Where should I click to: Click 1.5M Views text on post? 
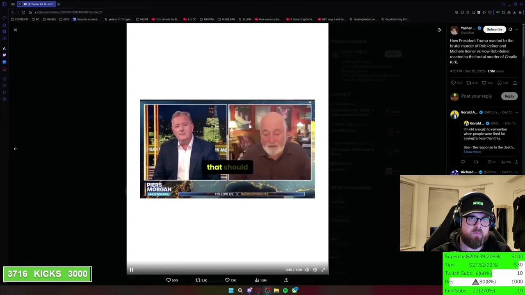tap(495, 71)
